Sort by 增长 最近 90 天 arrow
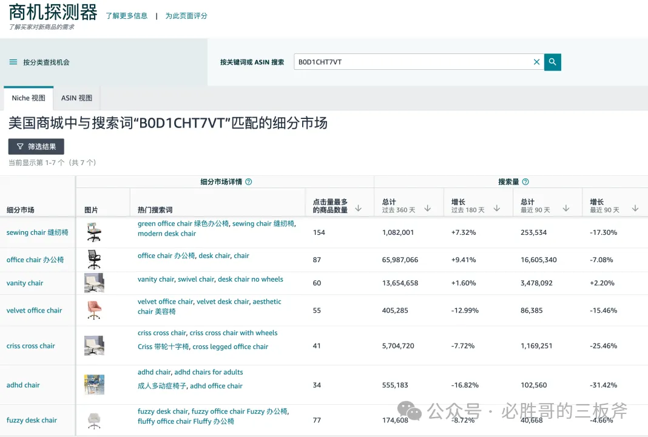 pyautogui.click(x=635, y=208)
